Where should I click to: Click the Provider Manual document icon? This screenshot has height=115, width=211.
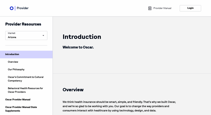point(150,8)
